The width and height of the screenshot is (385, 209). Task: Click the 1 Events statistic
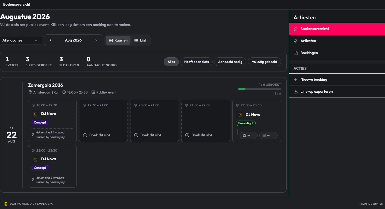coord(12,62)
